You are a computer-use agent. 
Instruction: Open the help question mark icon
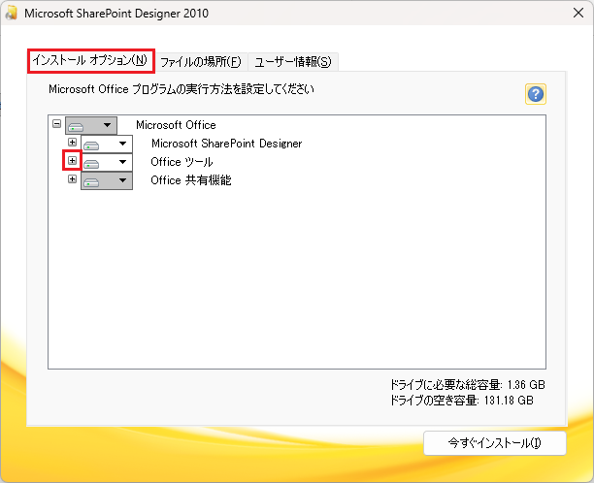(535, 93)
